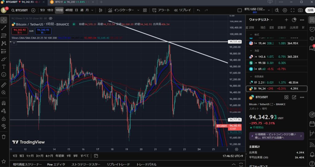Open the Pine エディタ tab

(x=57, y=165)
